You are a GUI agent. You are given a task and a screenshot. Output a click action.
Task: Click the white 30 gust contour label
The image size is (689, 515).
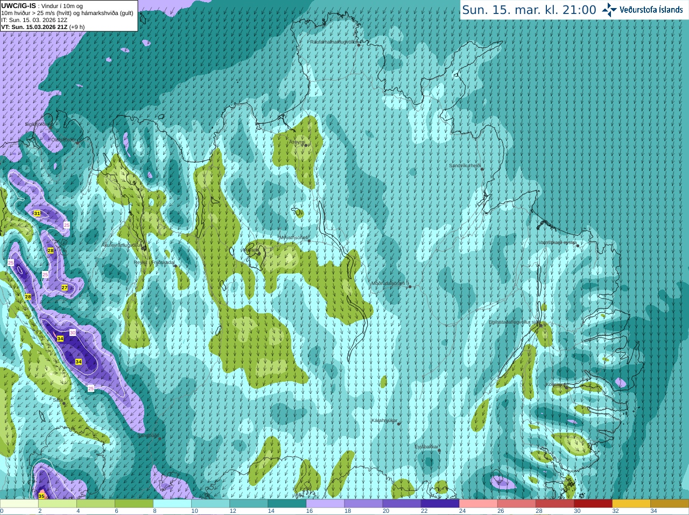(73, 333)
